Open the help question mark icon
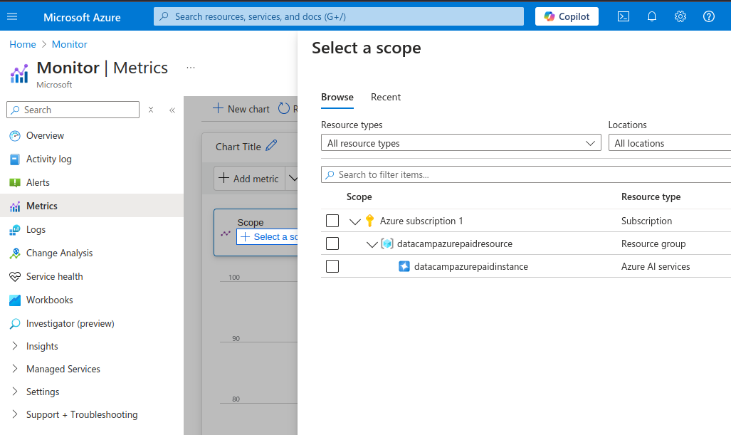731x435 pixels. 709,17
